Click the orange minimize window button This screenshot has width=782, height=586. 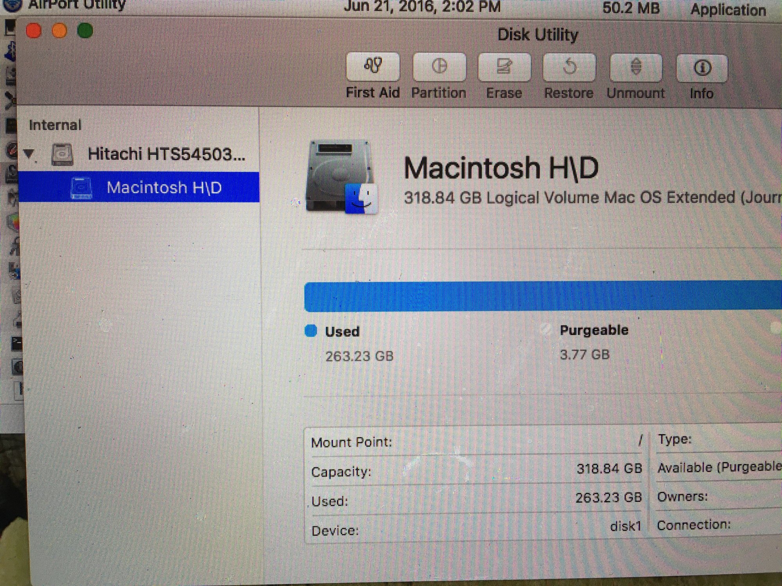click(x=59, y=31)
